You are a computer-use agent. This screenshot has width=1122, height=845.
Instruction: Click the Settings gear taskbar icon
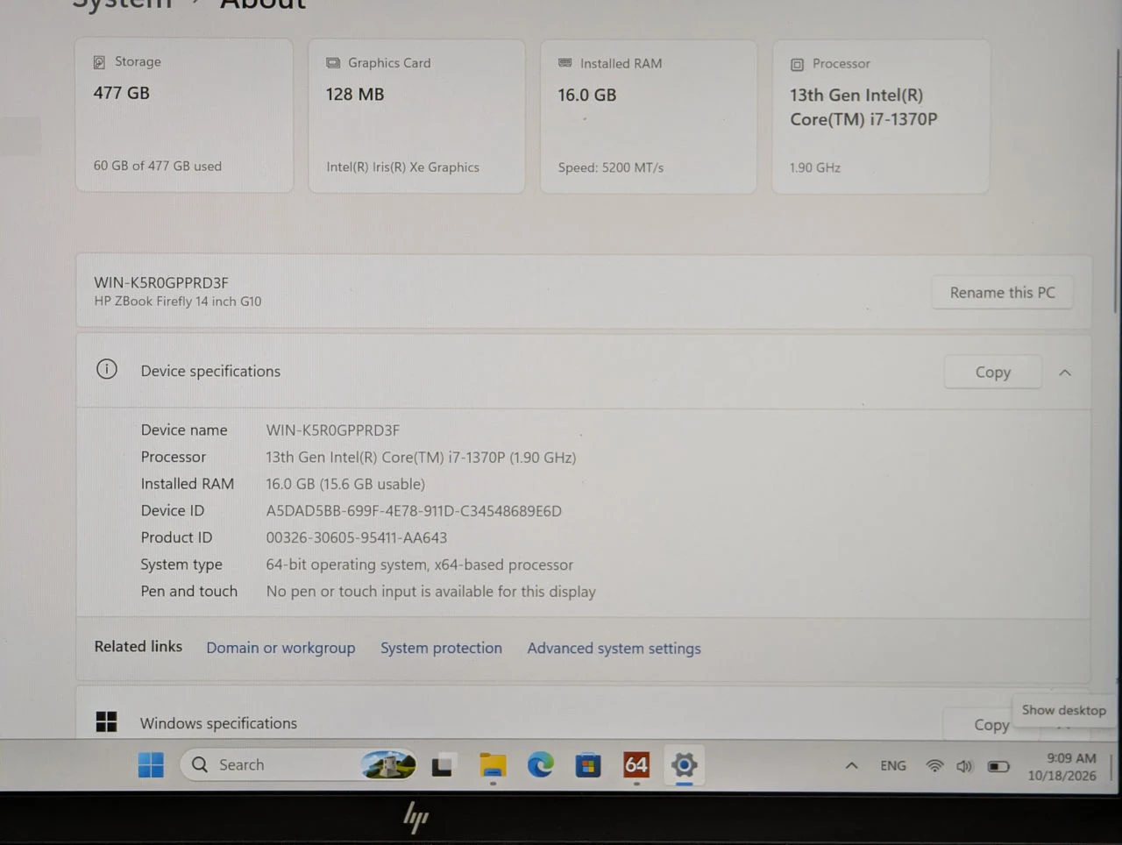pos(684,765)
